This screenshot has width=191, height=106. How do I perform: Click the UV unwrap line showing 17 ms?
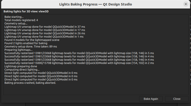click(x=45, y=30)
